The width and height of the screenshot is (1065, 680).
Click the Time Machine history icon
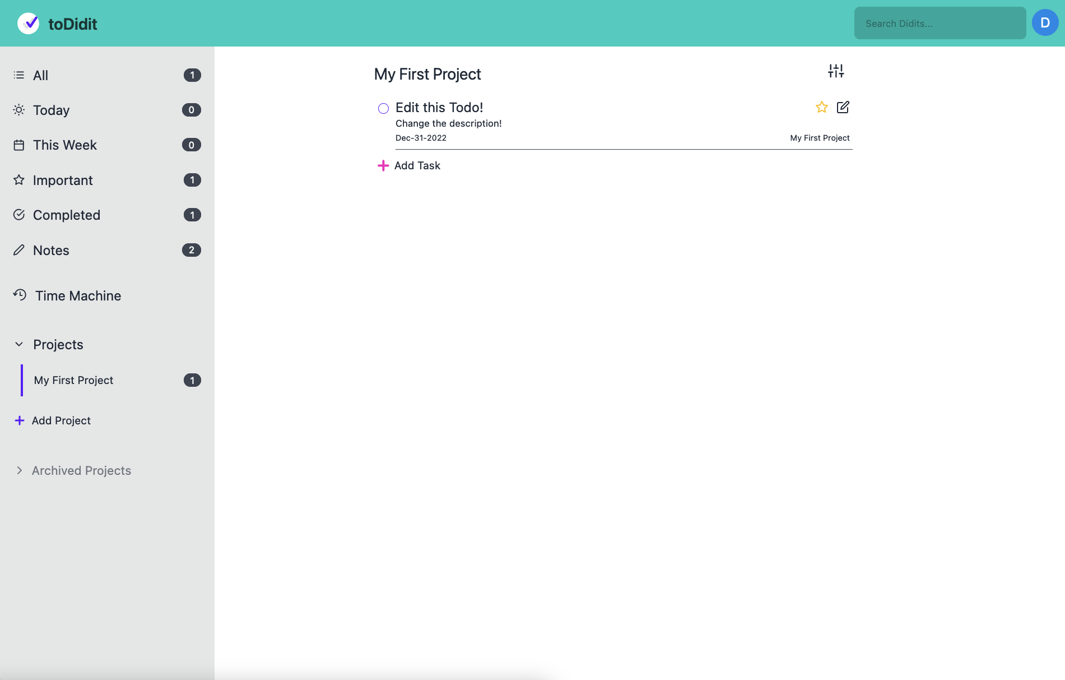pyautogui.click(x=20, y=295)
